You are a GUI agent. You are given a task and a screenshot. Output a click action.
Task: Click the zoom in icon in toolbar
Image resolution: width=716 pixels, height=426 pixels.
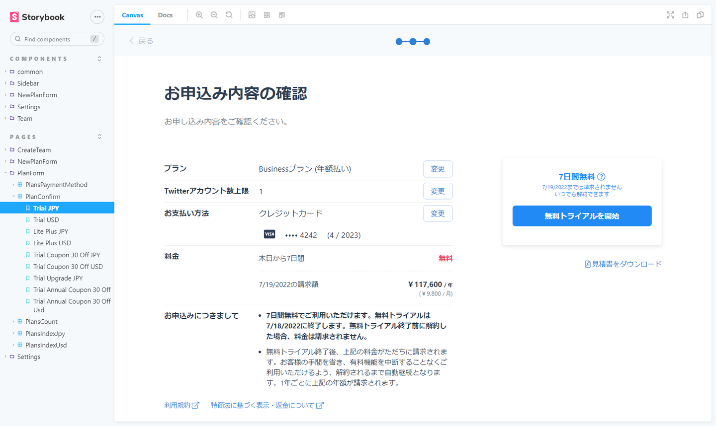pyautogui.click(x=199, y=15)
